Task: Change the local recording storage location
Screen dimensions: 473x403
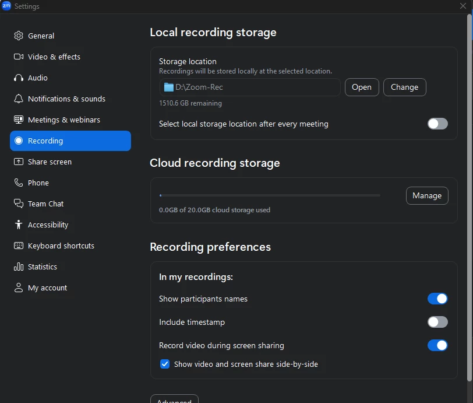Action: [404, 87]
